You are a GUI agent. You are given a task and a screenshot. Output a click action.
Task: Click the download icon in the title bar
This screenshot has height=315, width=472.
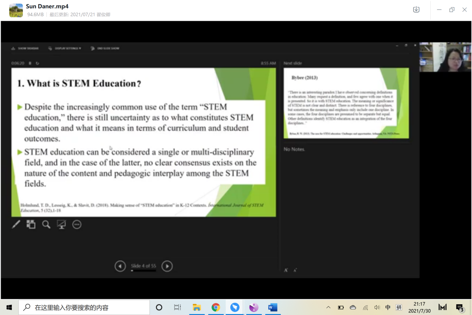pos(416,10)
